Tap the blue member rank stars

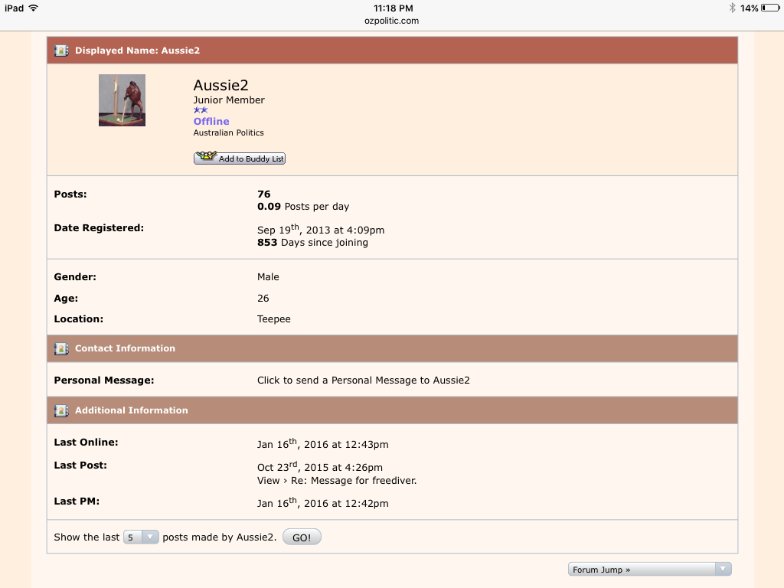coord(201,110)
